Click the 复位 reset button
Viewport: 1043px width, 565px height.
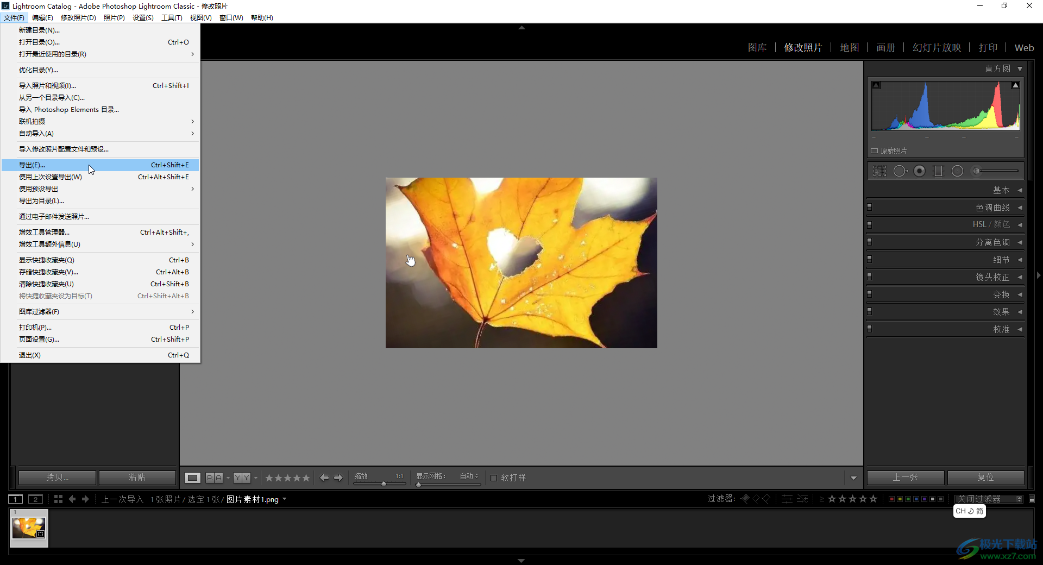[985, 477]
